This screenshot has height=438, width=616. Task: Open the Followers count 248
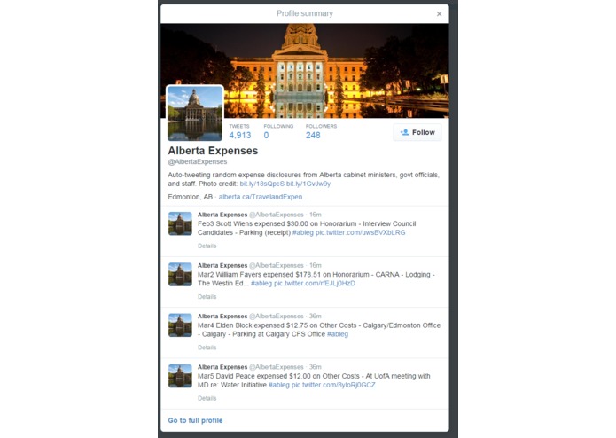point(321,131)
